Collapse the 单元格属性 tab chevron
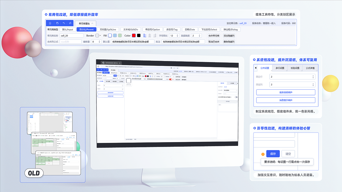Screen dimensions: 342x192 click(x=92, y=23)
